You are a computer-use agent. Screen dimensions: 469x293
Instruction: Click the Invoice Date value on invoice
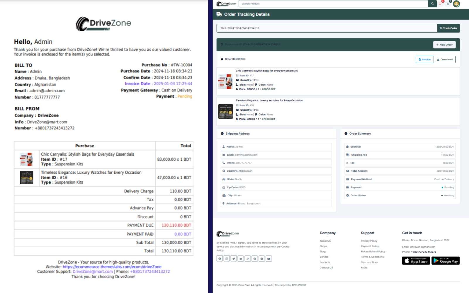173,84
